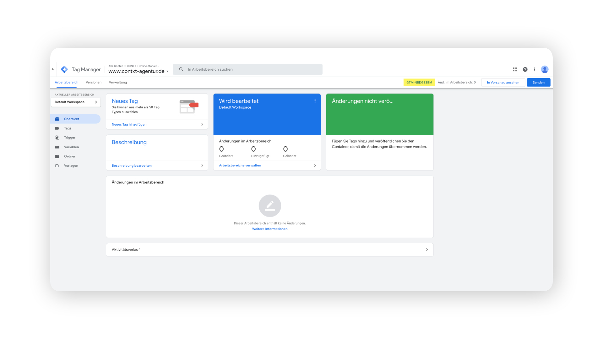Click the Ordner folder icon in the sidebar
603x339 pixels.
pos(57,156)
